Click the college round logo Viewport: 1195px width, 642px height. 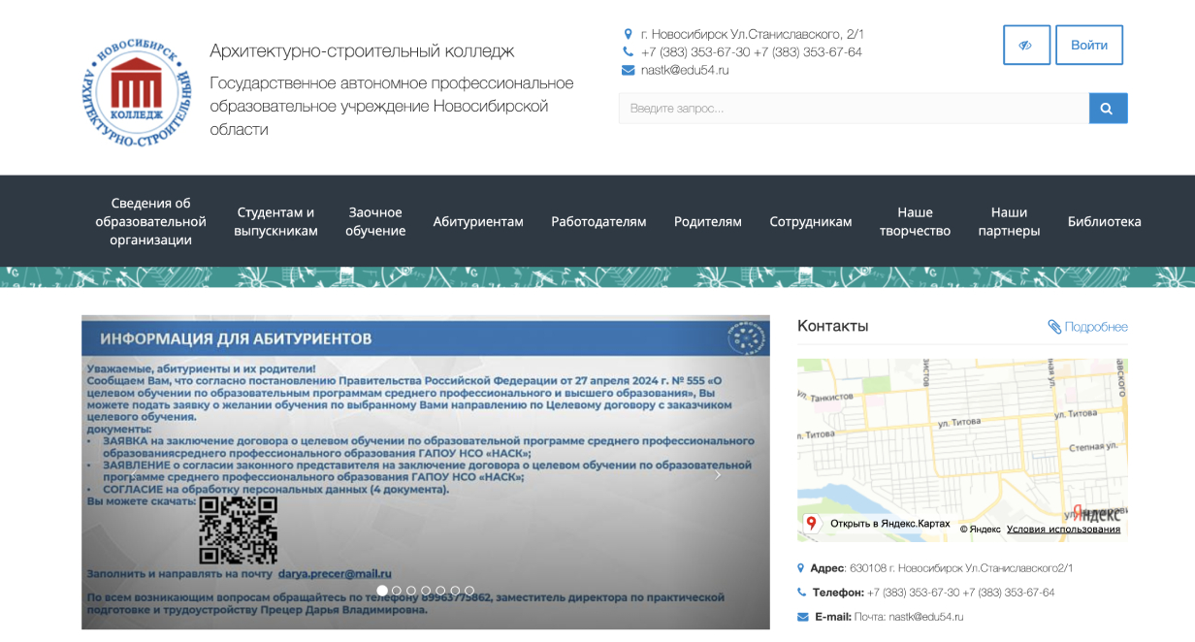click(137, 92)
